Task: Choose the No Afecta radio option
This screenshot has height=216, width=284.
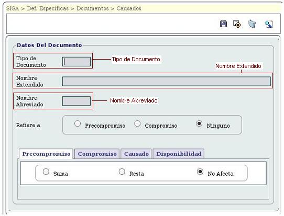Action: 200,172
